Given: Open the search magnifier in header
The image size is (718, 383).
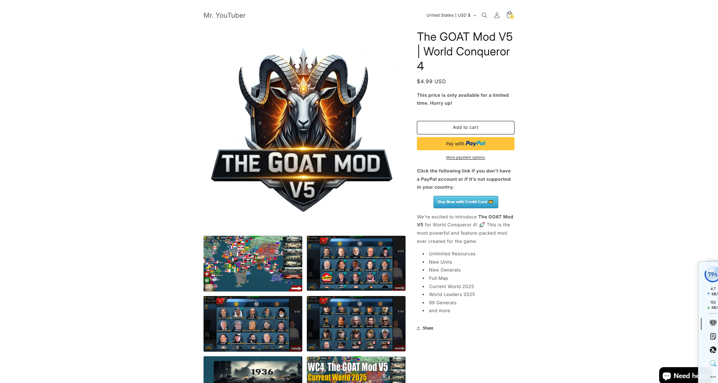Looking at the screenshot, I should pos(484,15).
